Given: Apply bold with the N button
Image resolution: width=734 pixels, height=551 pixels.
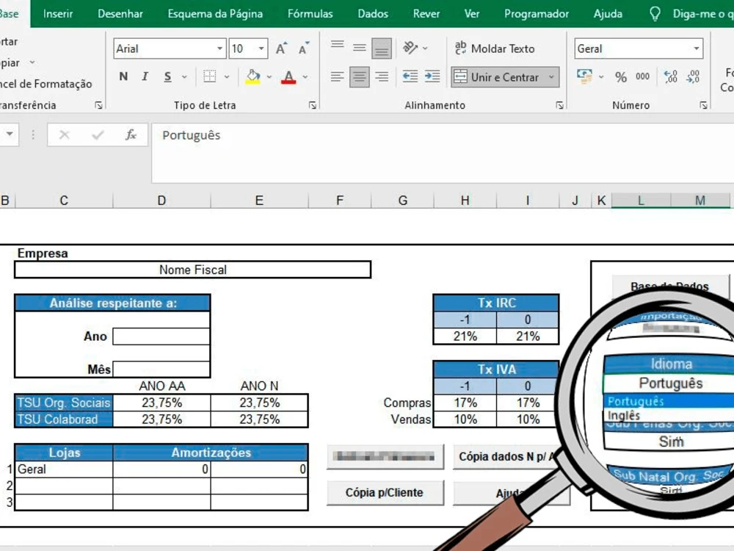Looking at the screenshot, I should tap(123, 76).
